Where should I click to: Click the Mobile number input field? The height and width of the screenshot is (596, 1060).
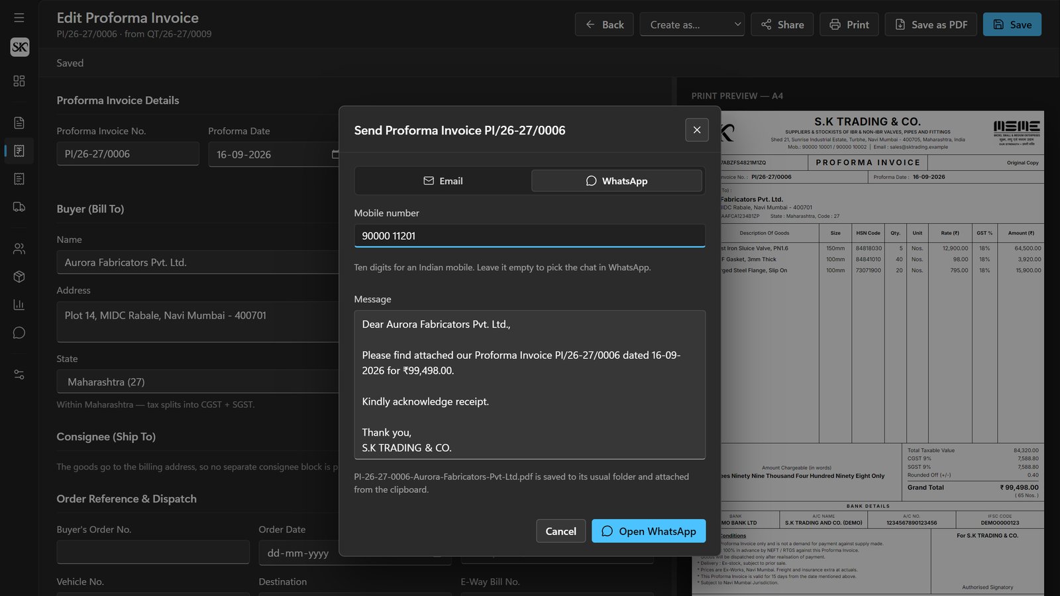click(529, 236)
